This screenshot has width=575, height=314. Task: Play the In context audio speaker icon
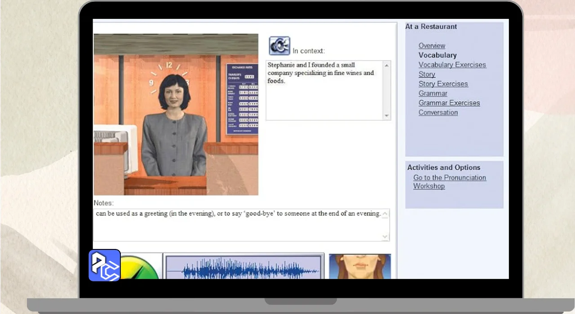click(x=279, y=46)
